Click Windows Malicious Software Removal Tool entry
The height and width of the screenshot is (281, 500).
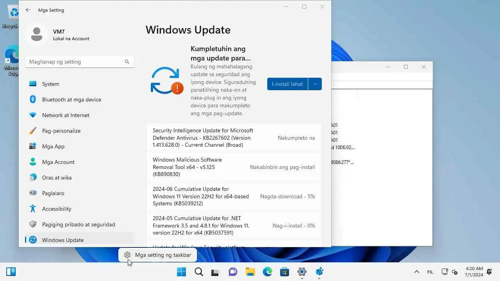pos(234,167)
